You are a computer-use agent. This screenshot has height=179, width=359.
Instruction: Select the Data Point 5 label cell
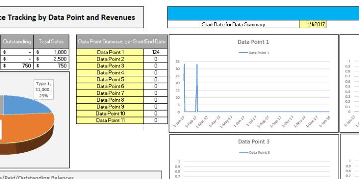[x=110, y=79]
